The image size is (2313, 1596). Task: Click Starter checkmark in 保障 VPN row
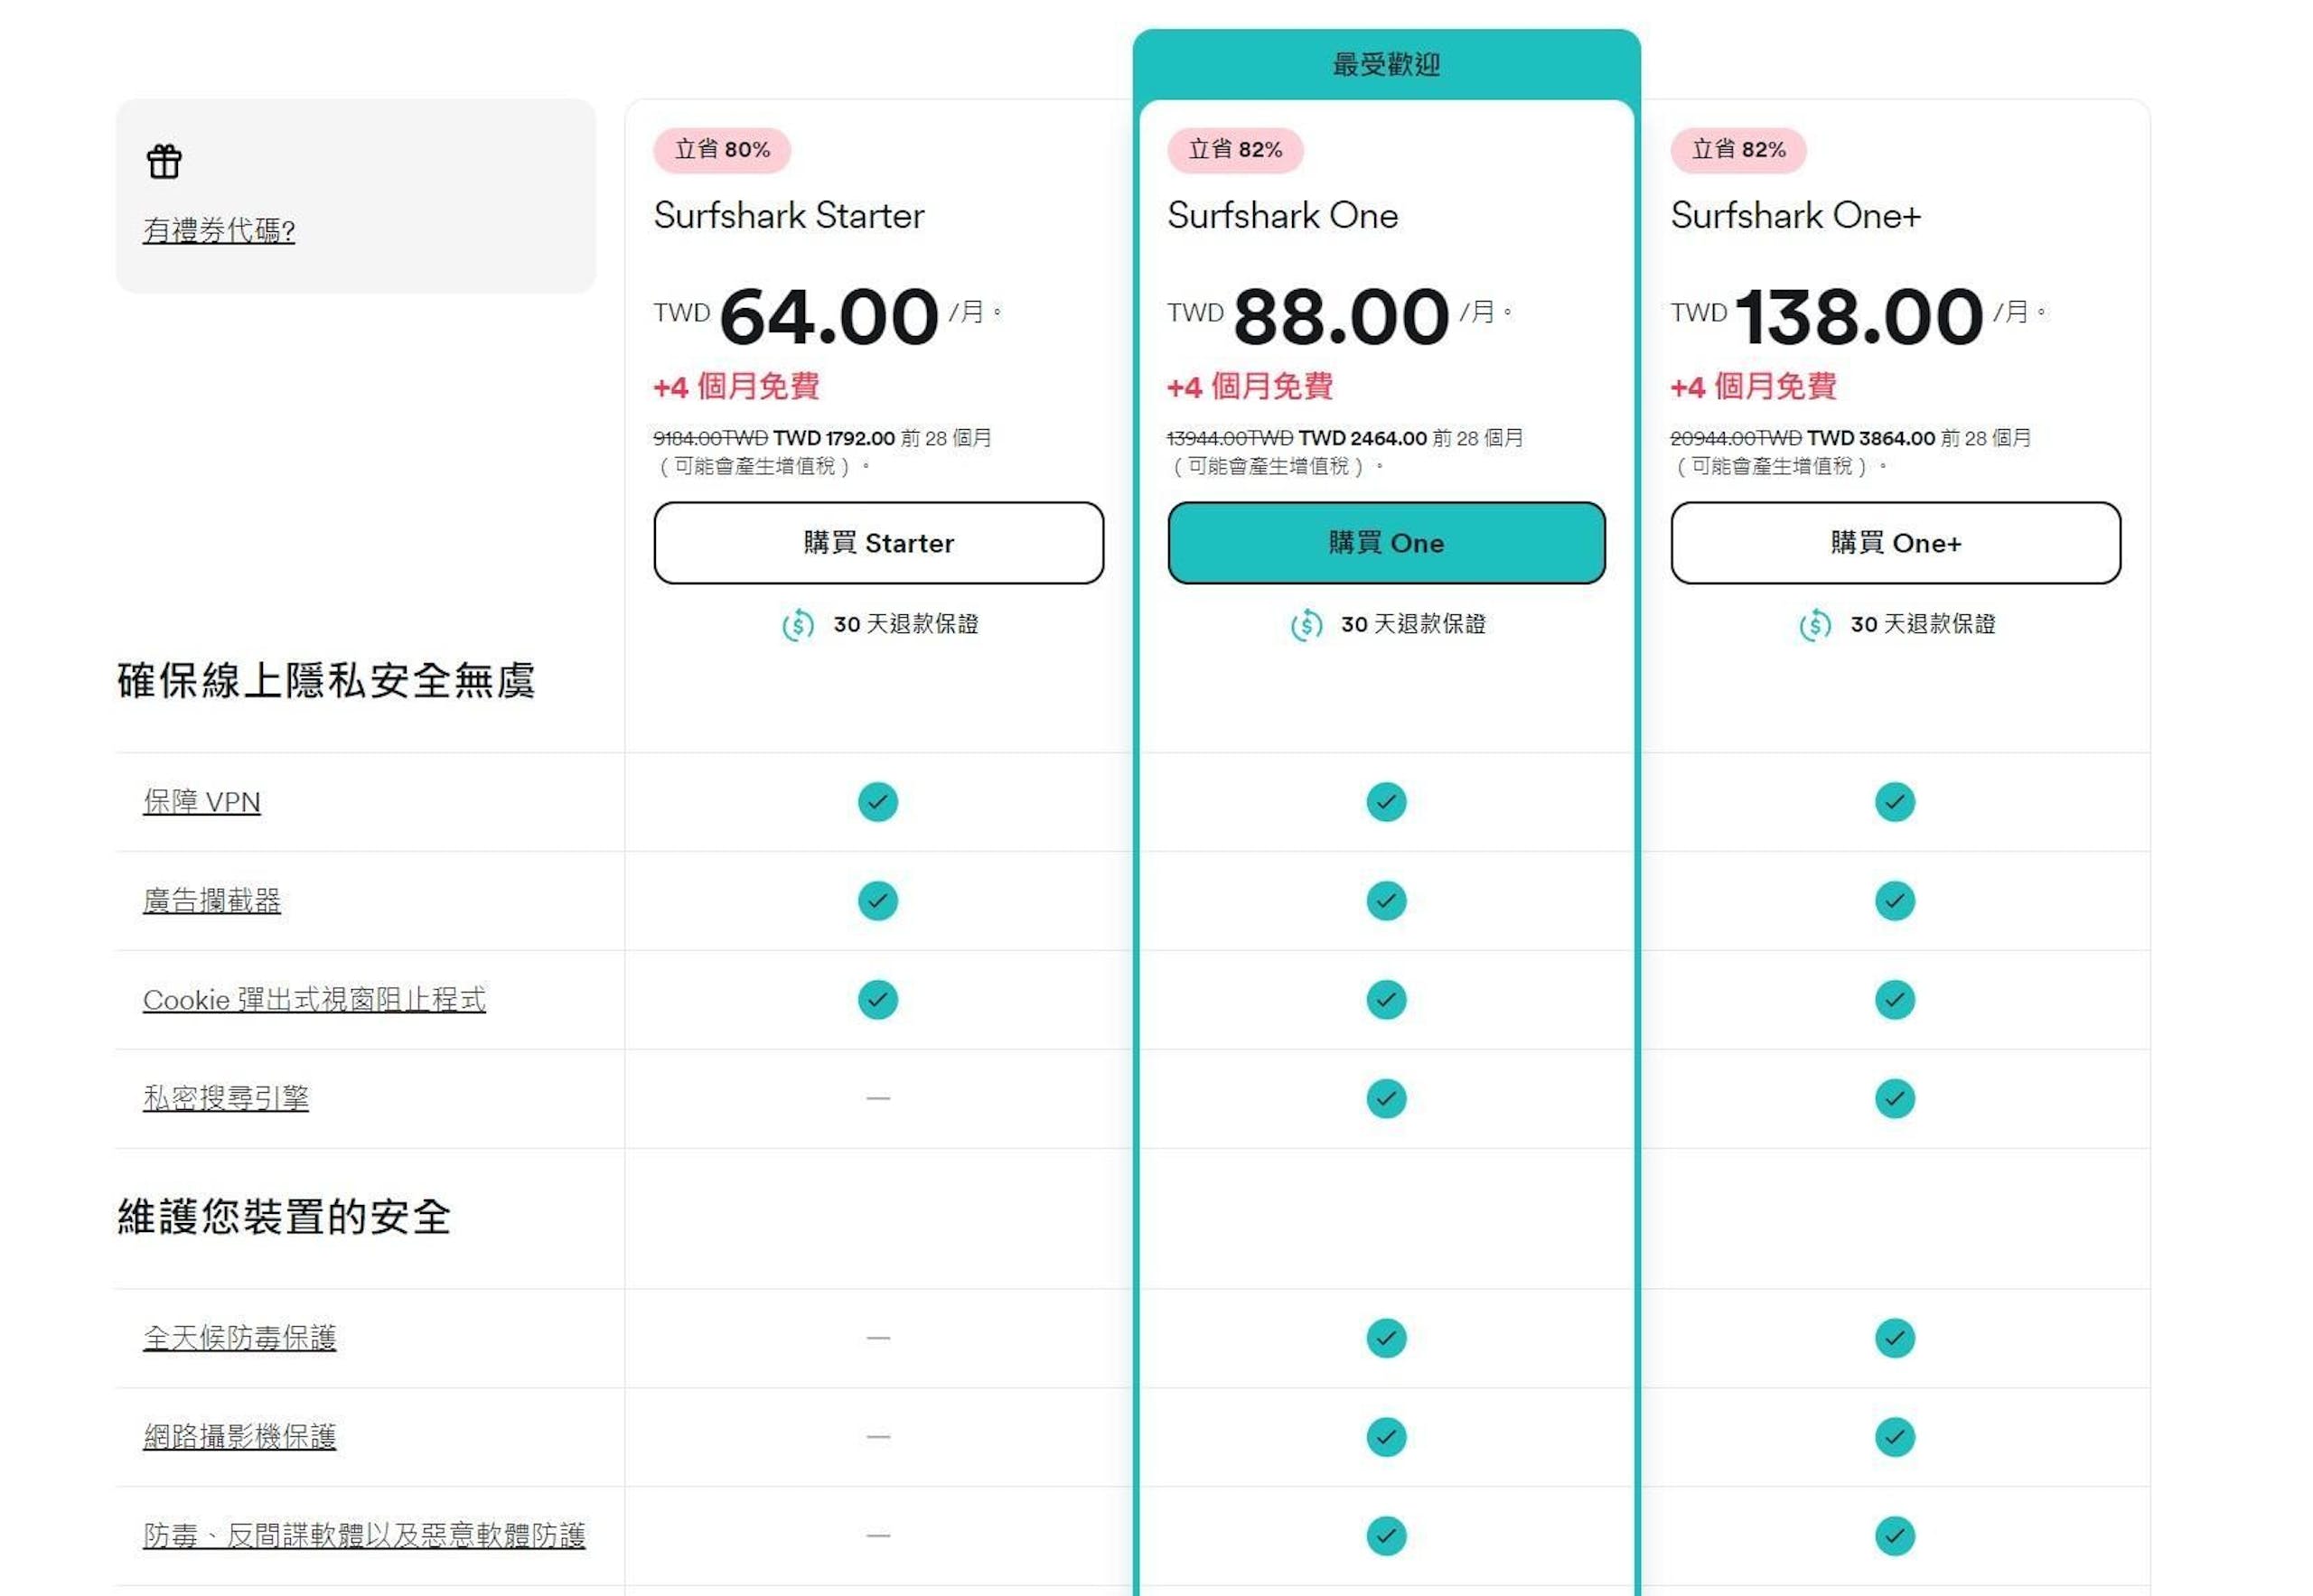pos(877,802)
